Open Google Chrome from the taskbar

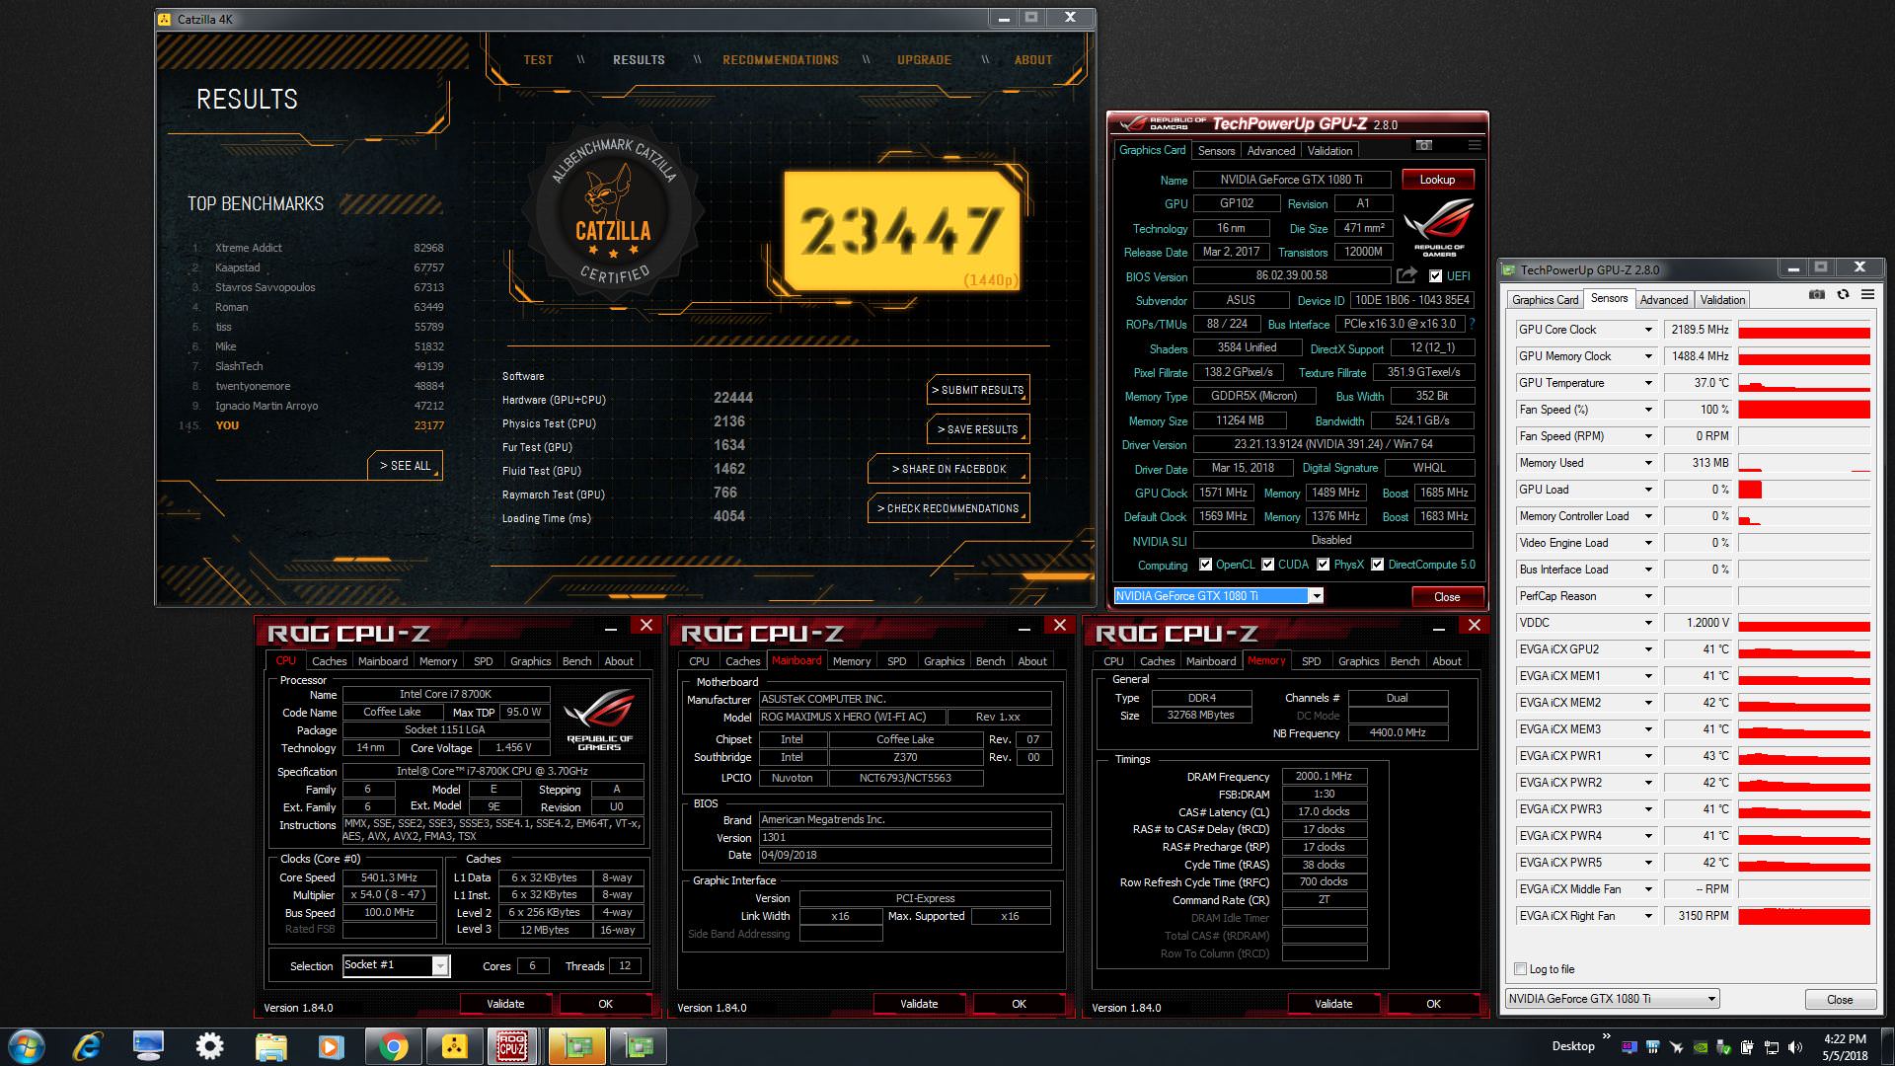(393, 1046)
